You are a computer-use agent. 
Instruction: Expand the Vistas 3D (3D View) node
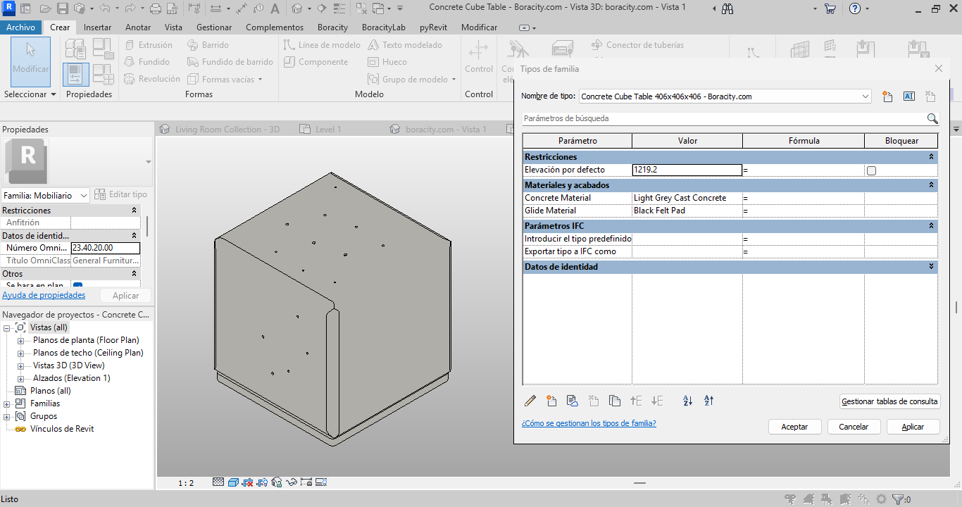20,365
